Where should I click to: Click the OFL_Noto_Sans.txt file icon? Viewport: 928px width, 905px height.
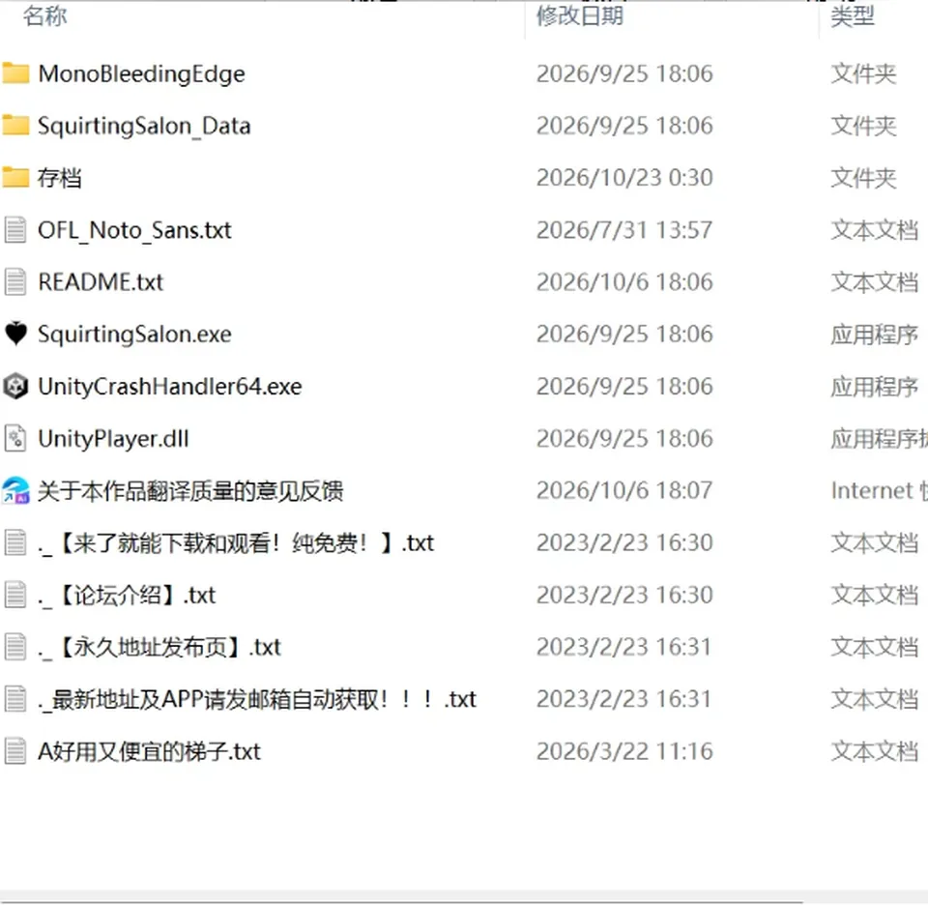pos(15,230)
